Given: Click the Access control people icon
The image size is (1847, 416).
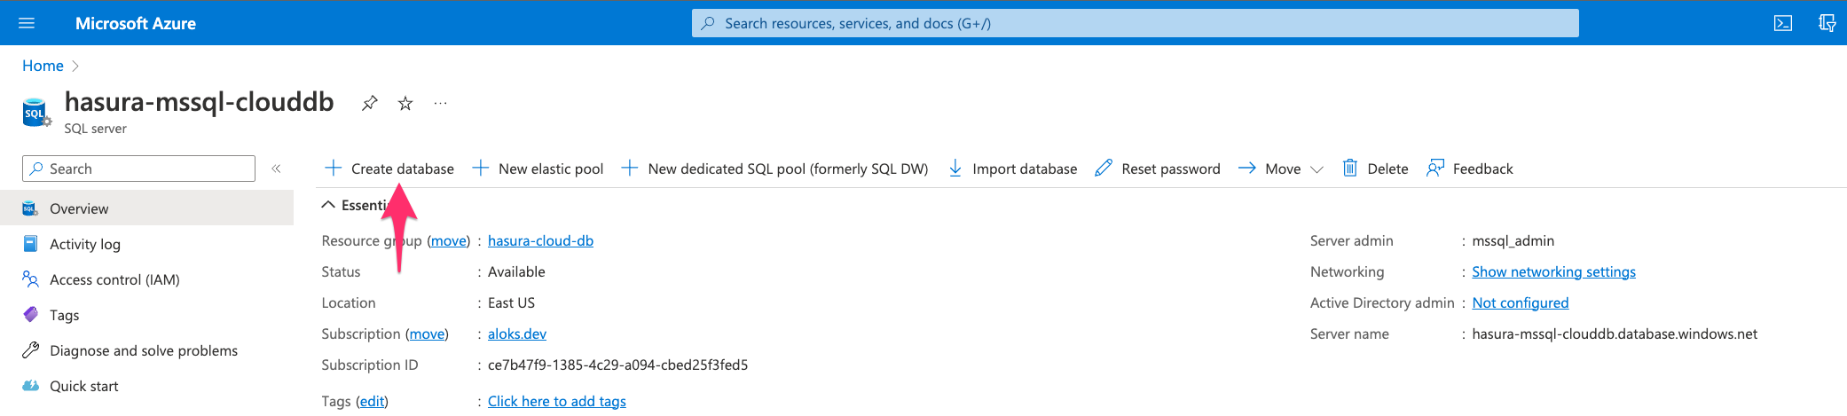Looking at the screenshot, I should (30, 279).
